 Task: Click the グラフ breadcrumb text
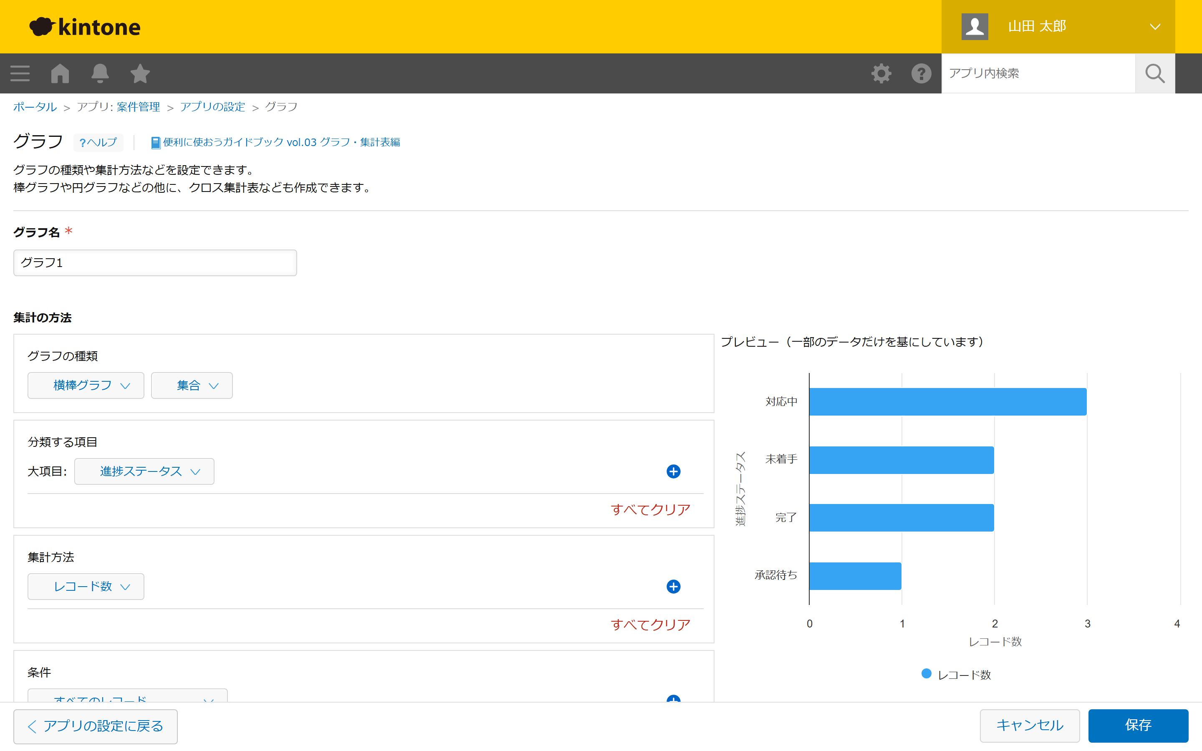point(281,107)
